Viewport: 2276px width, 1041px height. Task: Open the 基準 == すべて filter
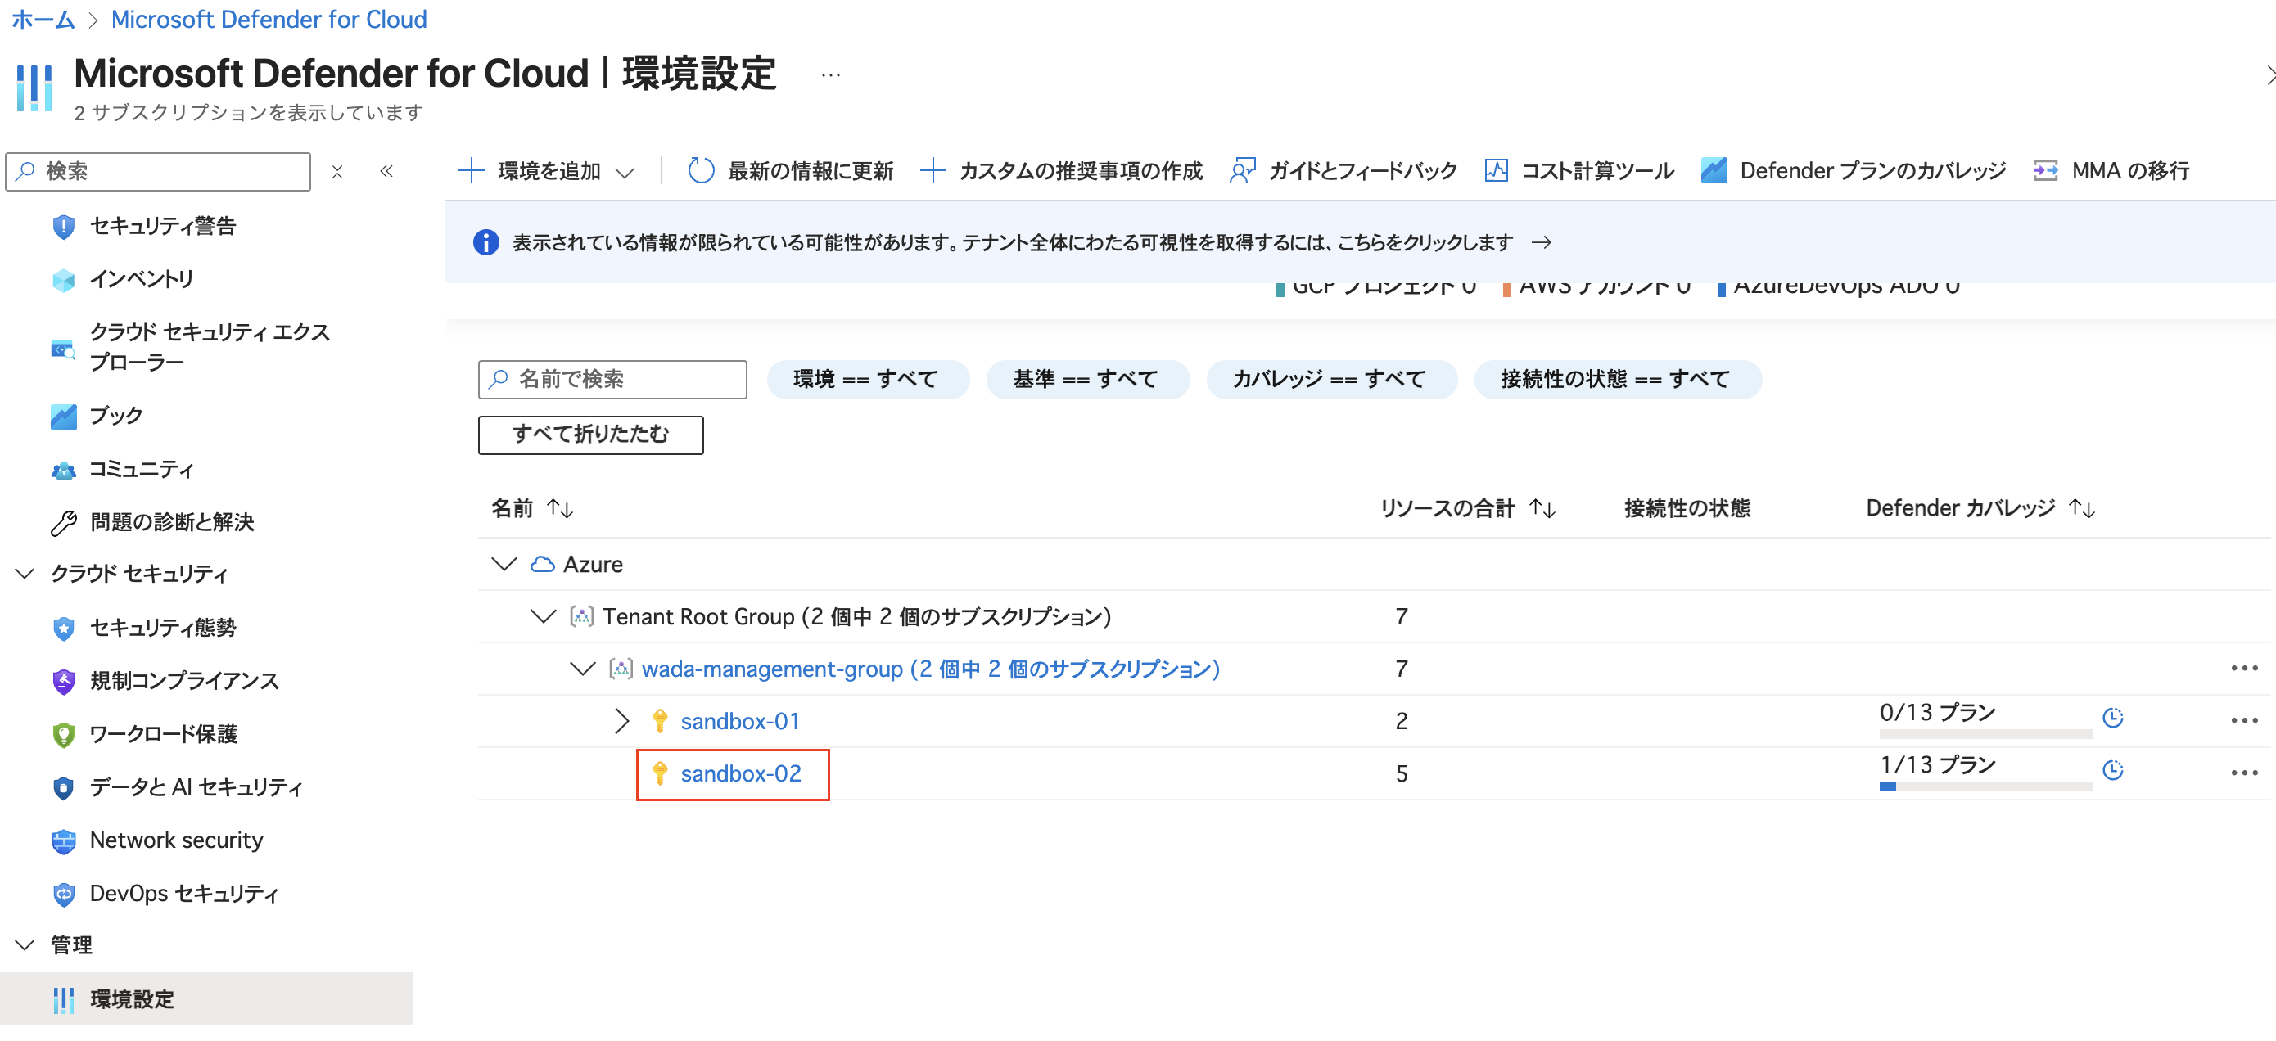pos(1086,380)
